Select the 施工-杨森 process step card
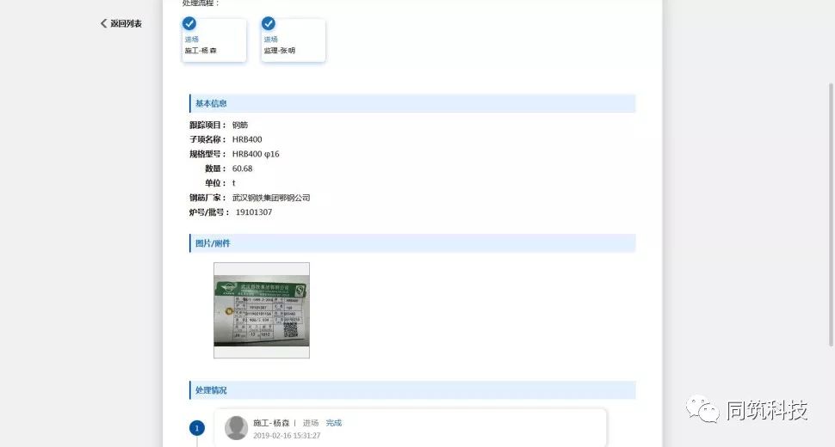The image size is (835, 447). (x=214, y=40)
